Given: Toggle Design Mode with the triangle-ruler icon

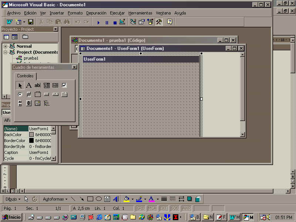Looking at the screenshot, I should point(122,22).
